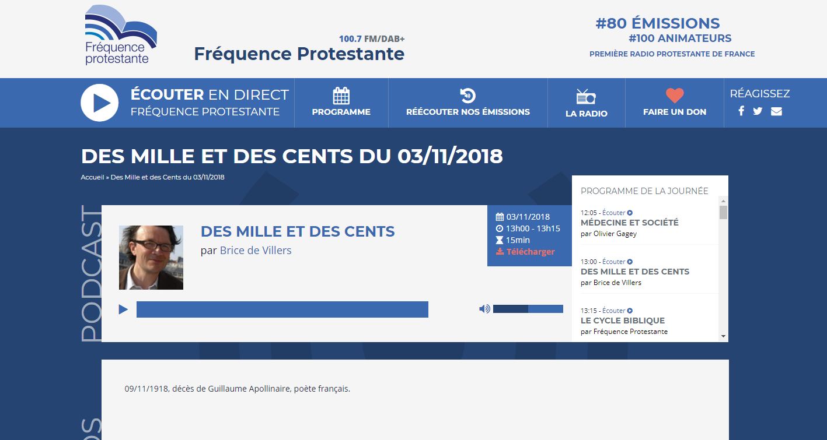827x440 pixels.
Task: Share via the Facebook icon
Action: coord(741,111)
